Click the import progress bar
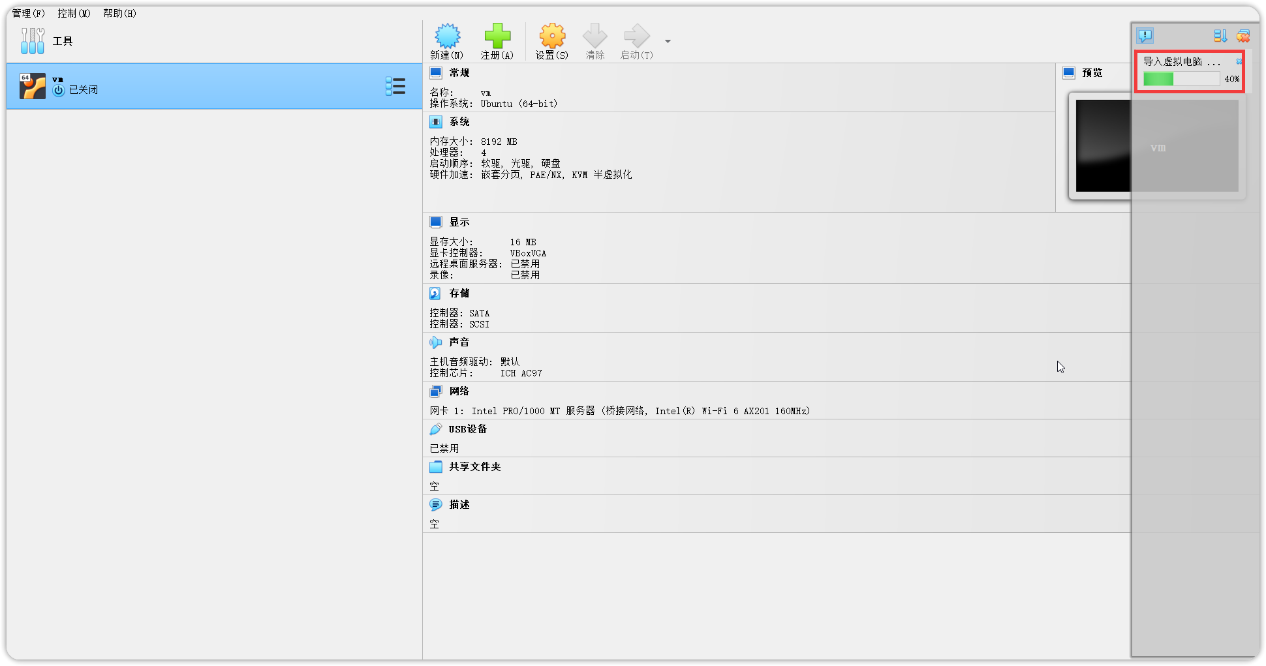The image size is (1266, 666). point(1181,79)
